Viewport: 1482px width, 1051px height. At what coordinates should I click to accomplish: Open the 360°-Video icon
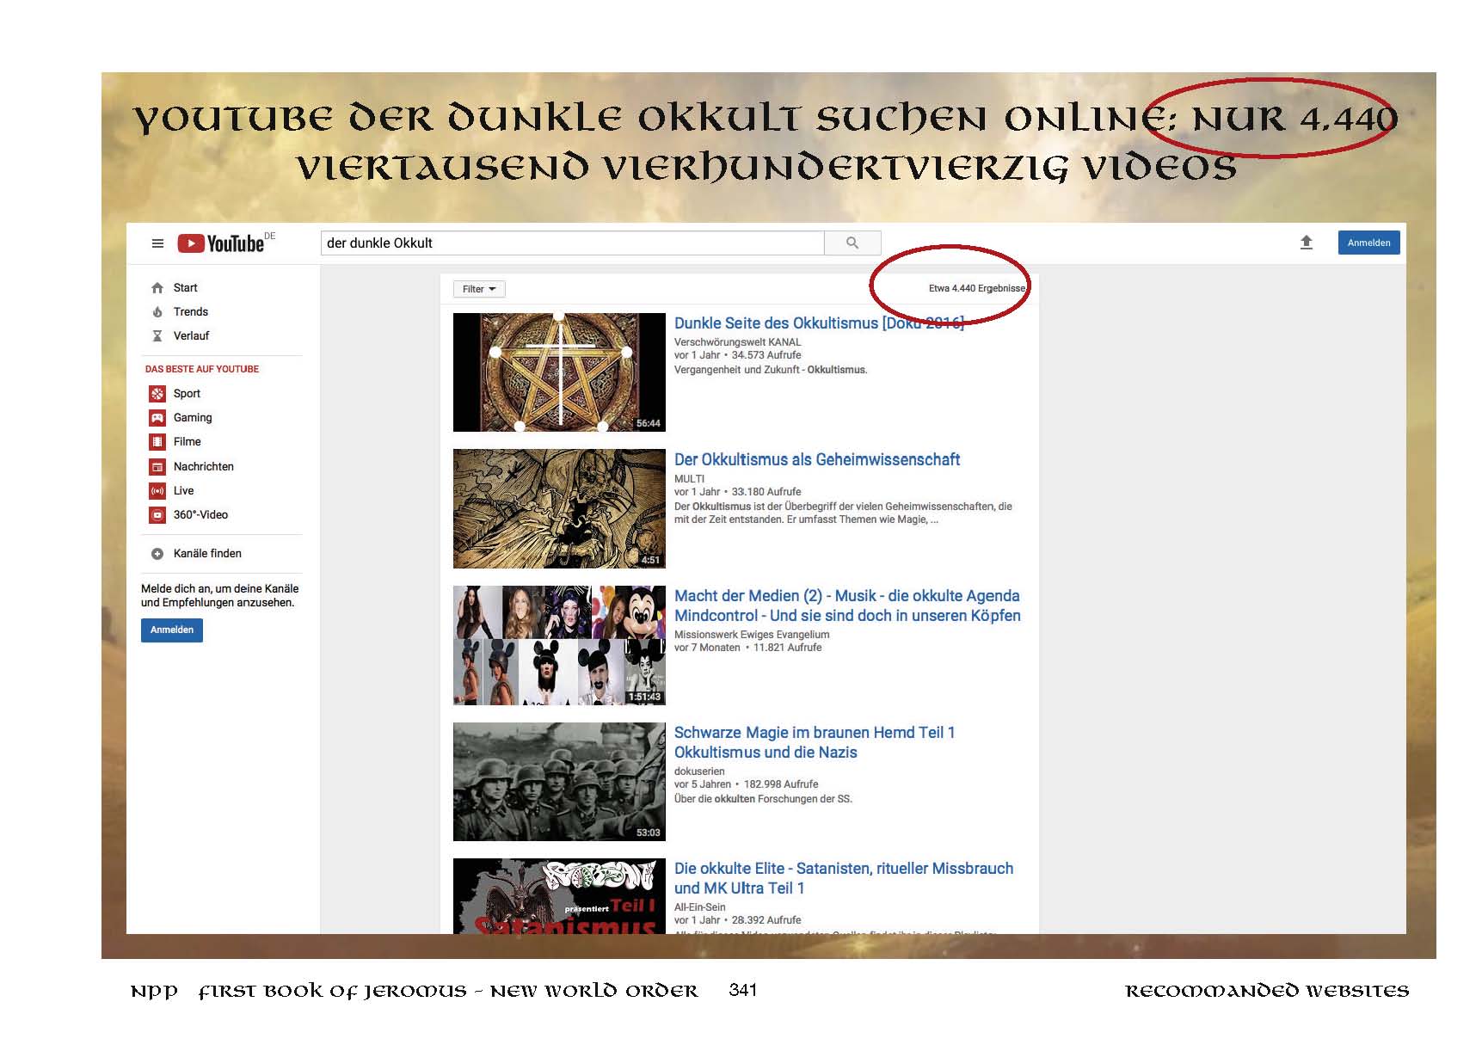(x=157, y=515)
